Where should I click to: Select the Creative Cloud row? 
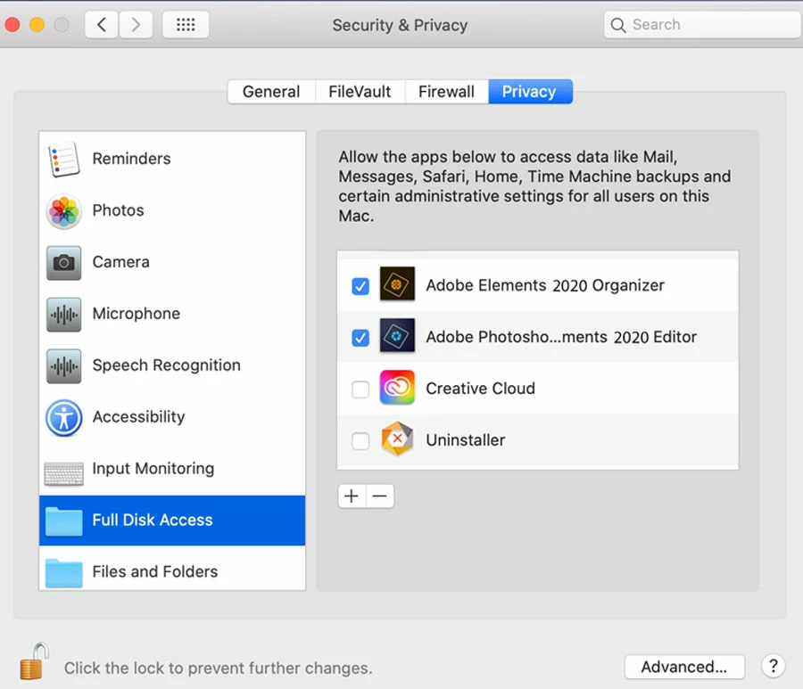click(x=538, y=389)
